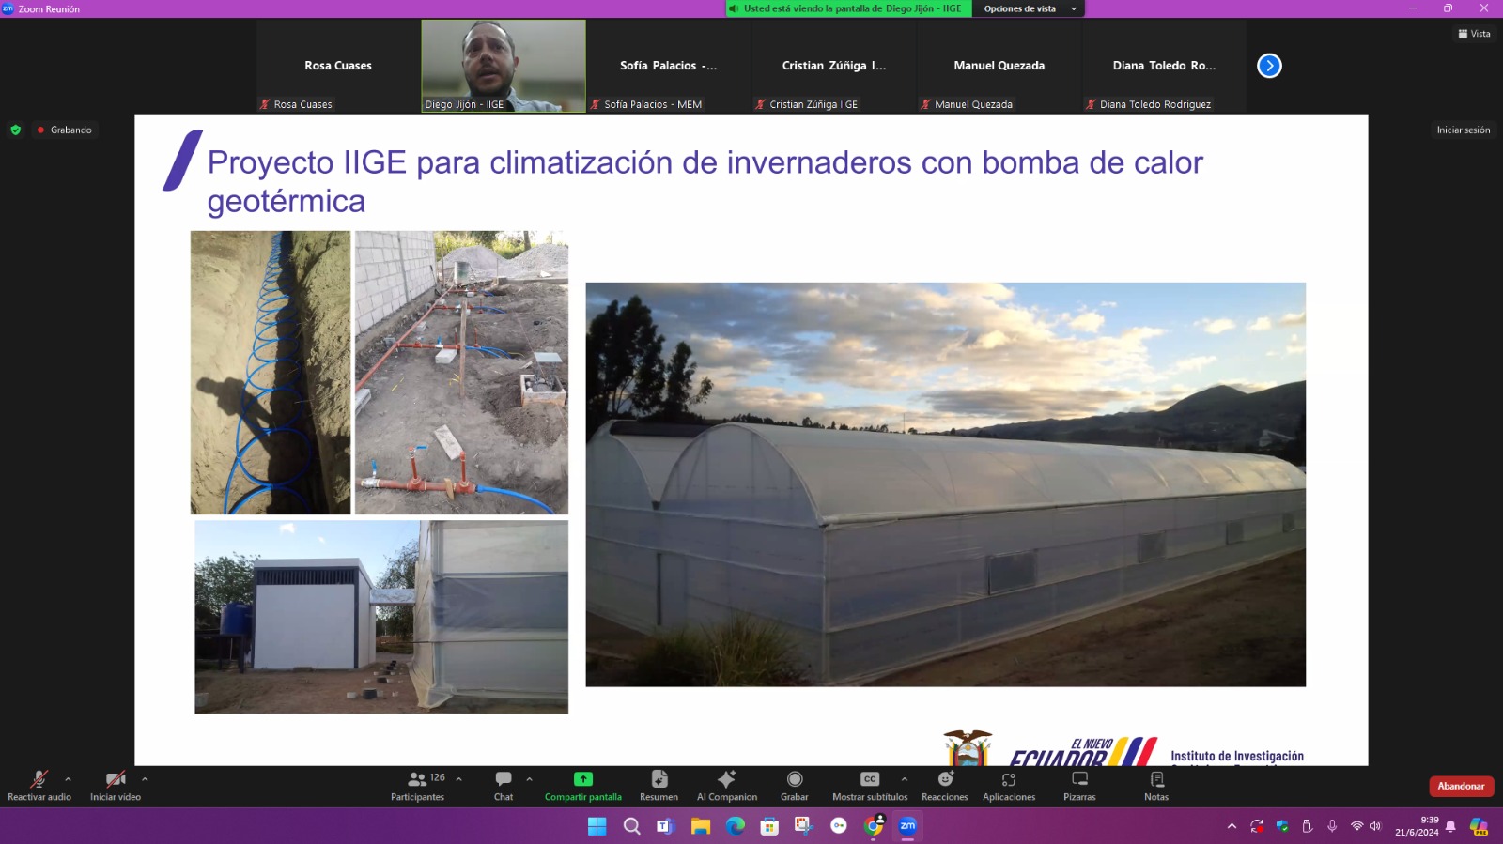The image size is (1503, 844).
Task: Toggle Iniciar video camera
Action: pos(116,785)
